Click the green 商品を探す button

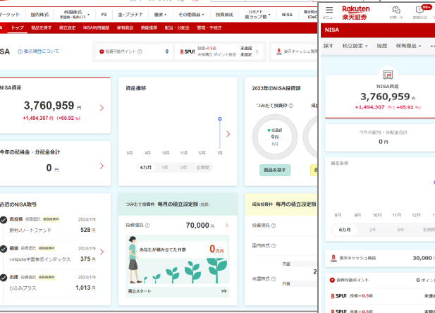[x=275, y=170]
